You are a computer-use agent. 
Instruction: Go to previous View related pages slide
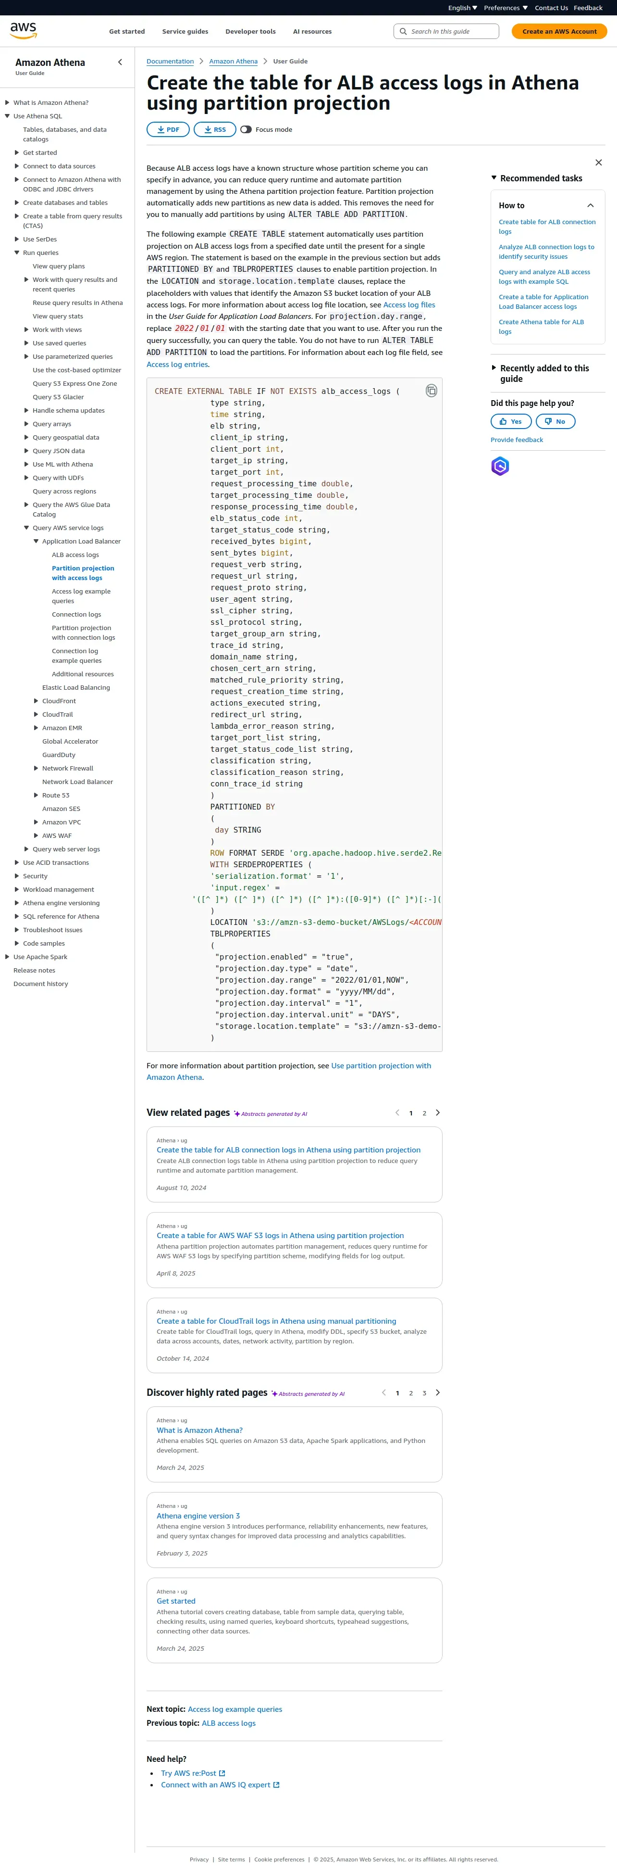(x=397, y=1113)
